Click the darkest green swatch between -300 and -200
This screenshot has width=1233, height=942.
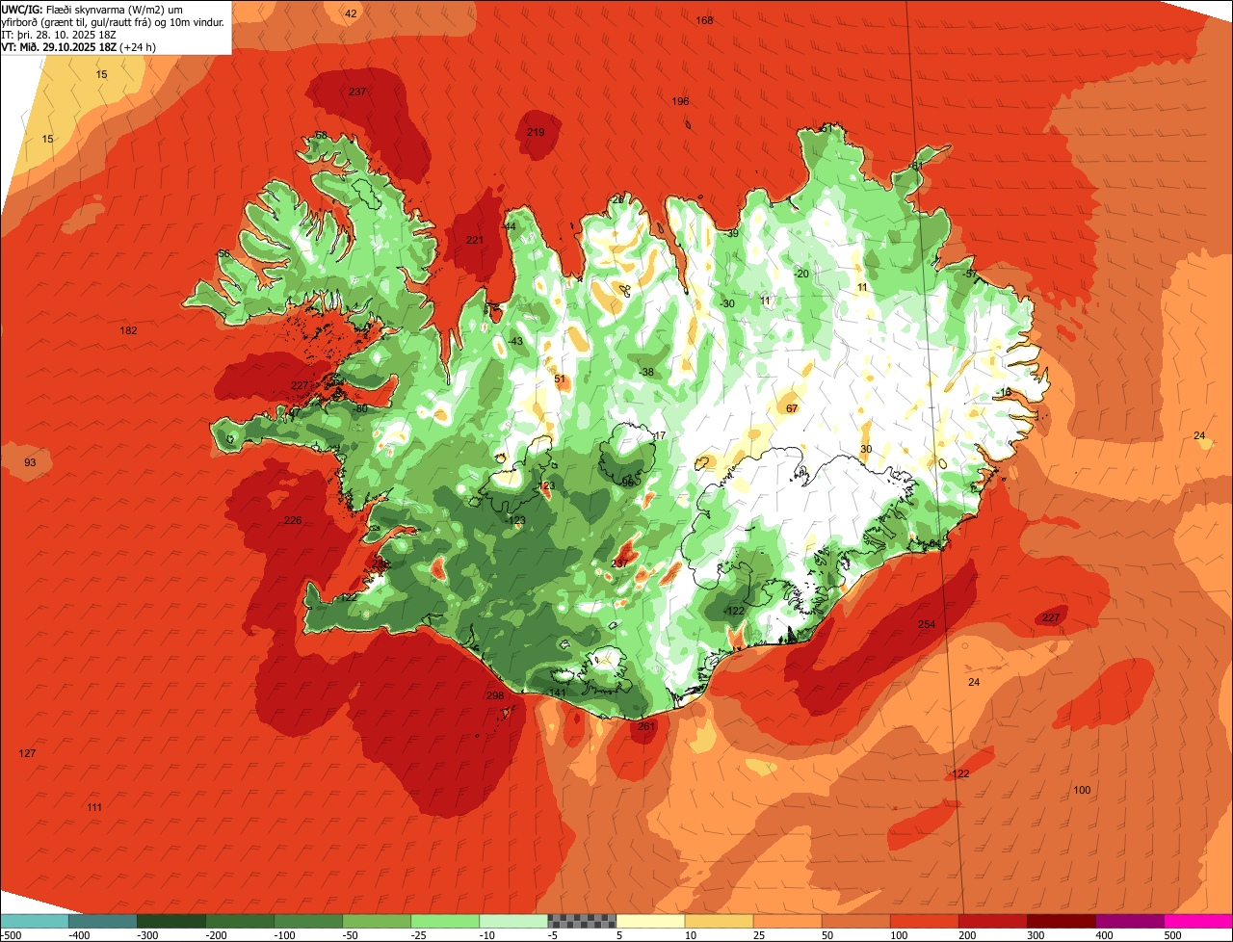tap(171, 921)
